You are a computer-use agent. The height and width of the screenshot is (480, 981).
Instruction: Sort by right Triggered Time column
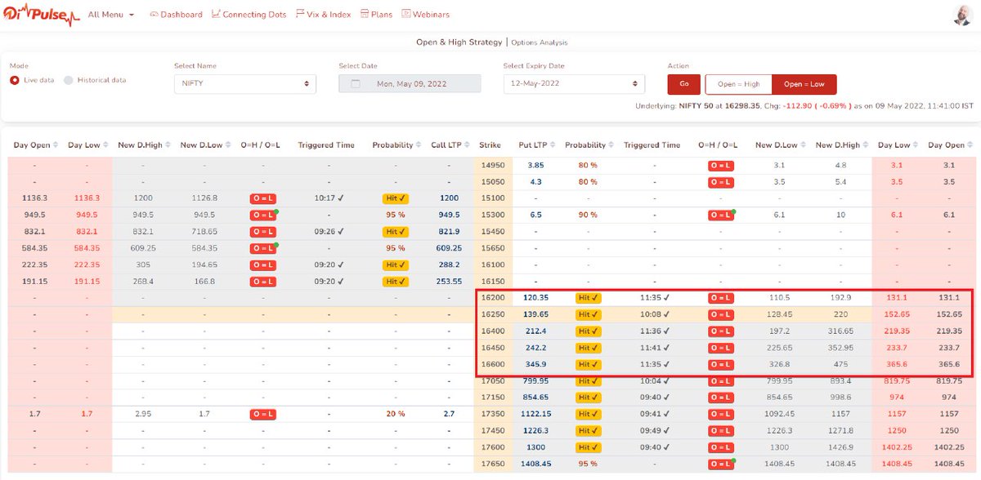point(652,144)
